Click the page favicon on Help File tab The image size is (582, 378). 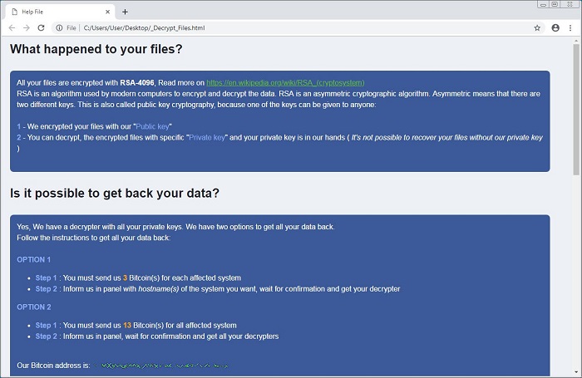pyautogui.click(x=12, y=12)
